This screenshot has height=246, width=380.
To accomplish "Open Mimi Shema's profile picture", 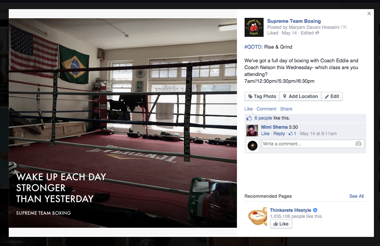I will [x=252, y=131].
